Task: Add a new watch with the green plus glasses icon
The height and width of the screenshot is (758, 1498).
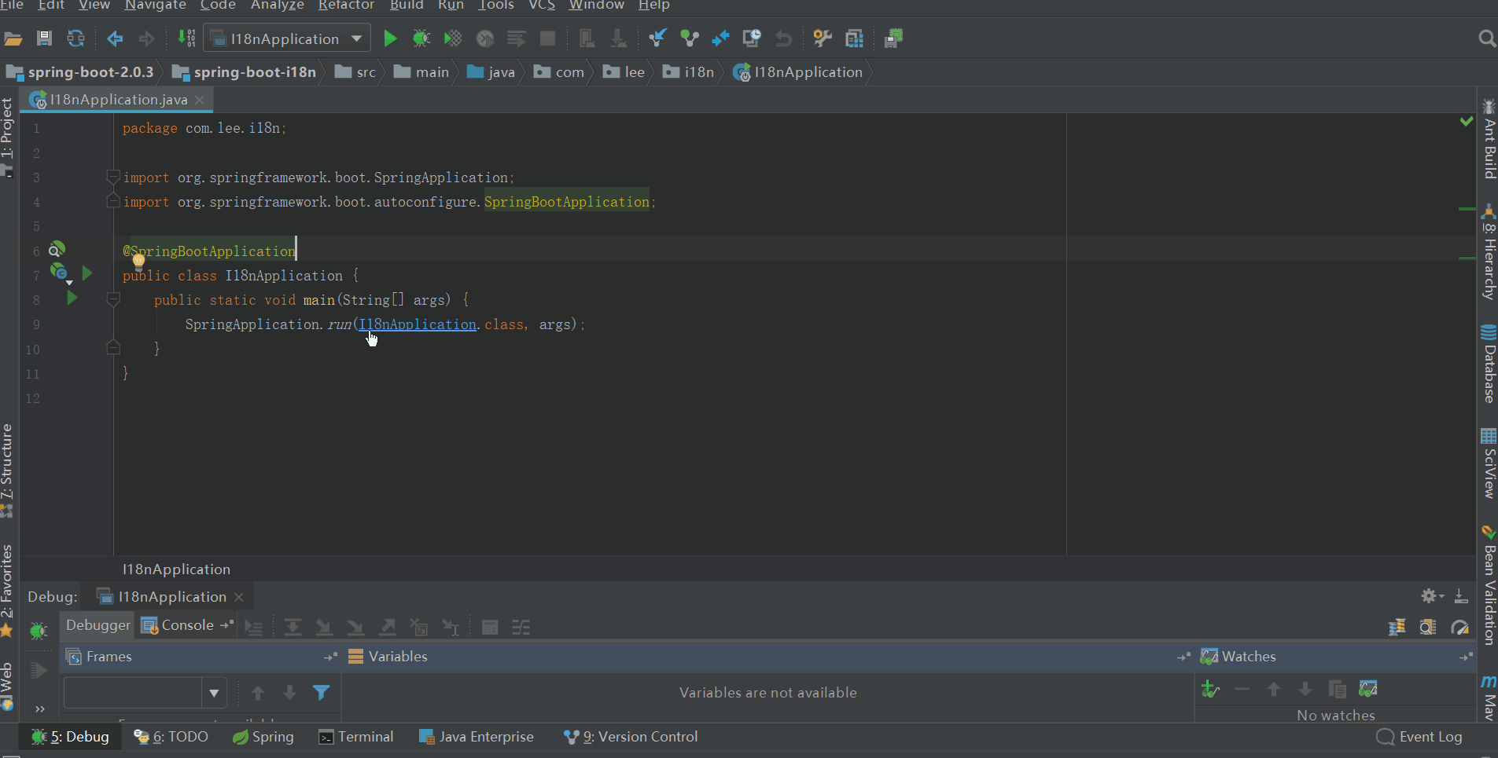Action: pos(1211,690)
